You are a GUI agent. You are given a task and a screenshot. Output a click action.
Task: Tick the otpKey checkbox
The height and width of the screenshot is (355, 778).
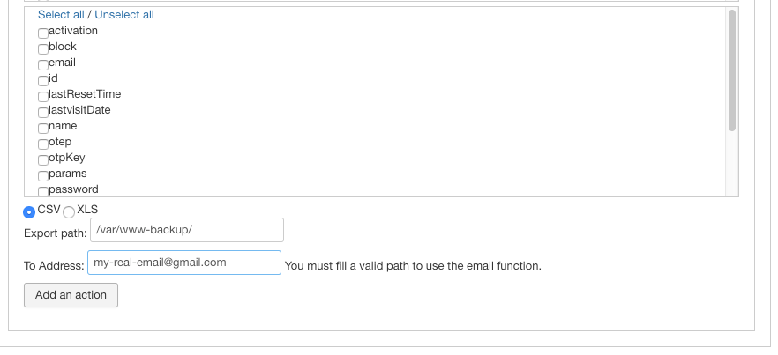(43, 159)
